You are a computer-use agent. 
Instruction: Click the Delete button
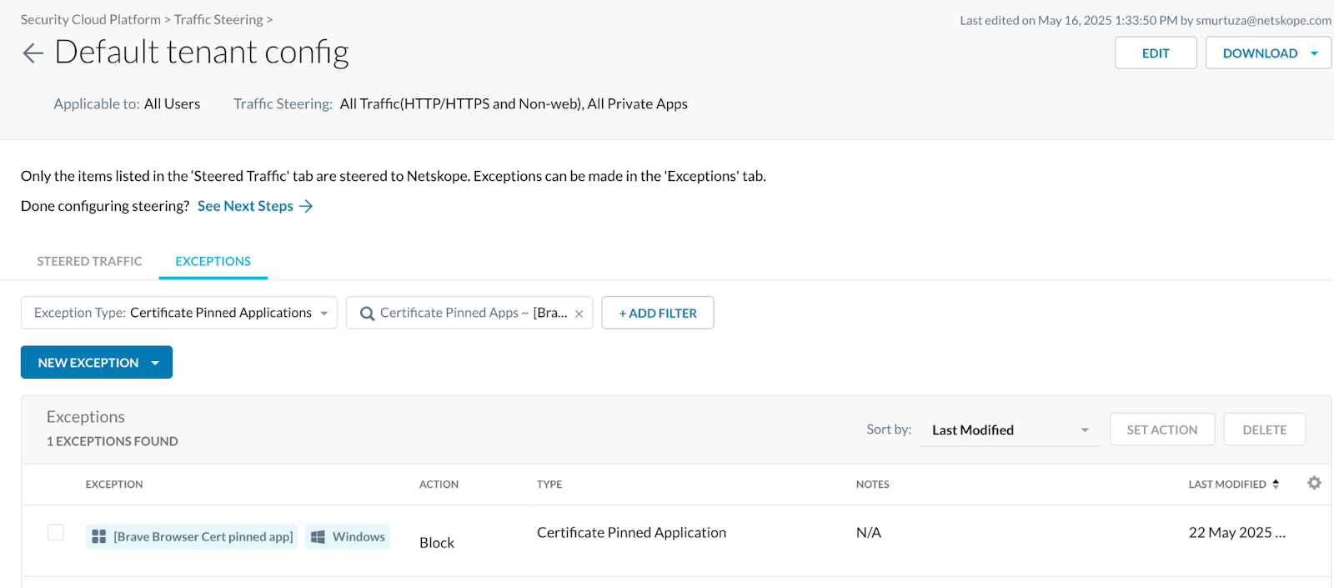(1265, 430)
